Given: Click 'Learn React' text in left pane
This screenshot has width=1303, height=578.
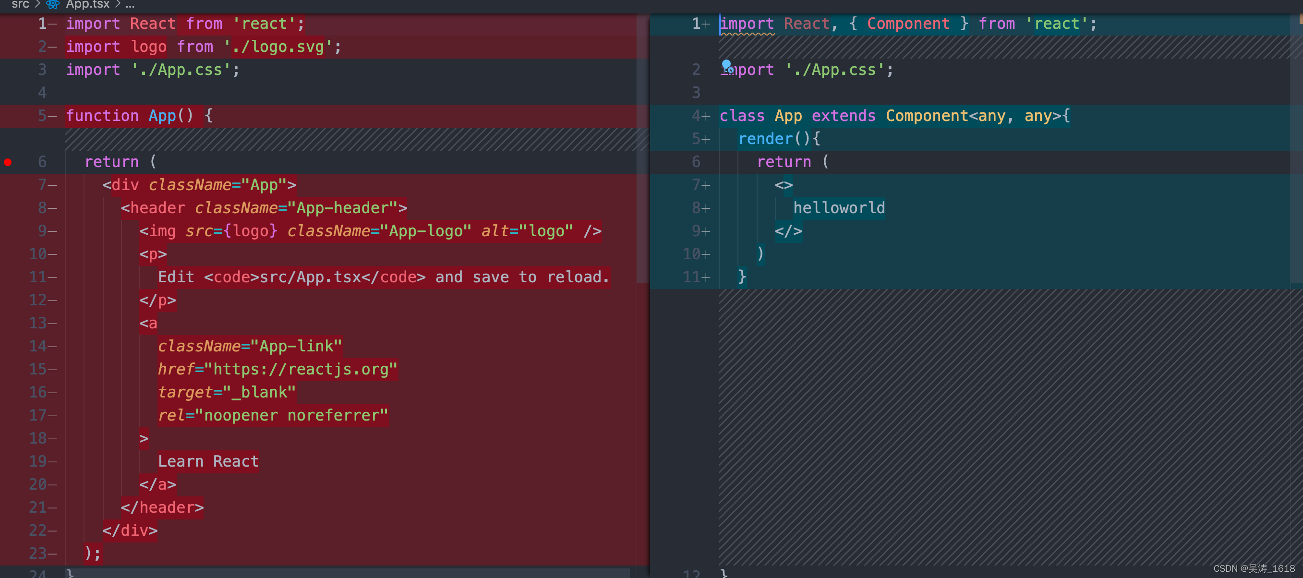Looking at the screenshot, I should 208,461.
